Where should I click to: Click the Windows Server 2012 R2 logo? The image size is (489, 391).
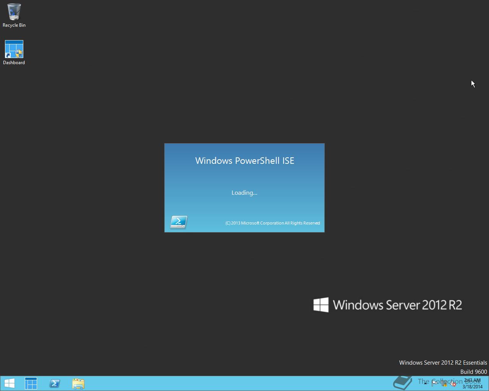[388, 305]
